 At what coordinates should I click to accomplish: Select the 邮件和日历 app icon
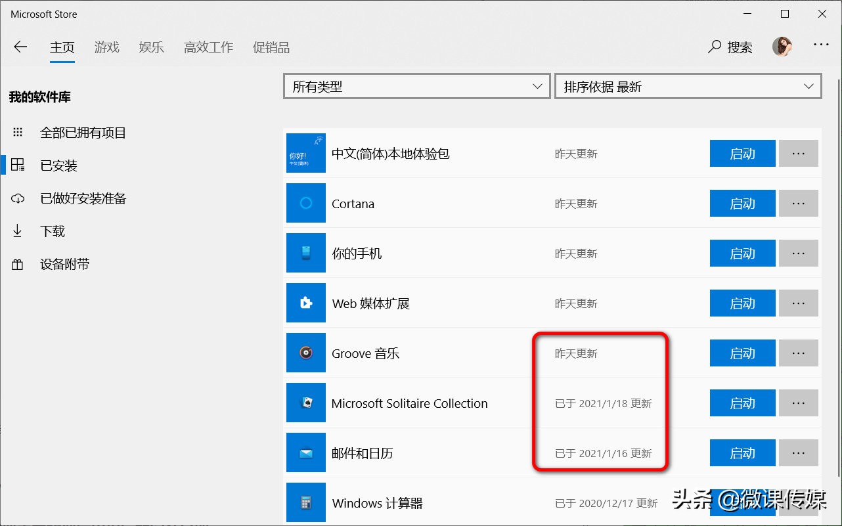[305, 452]
